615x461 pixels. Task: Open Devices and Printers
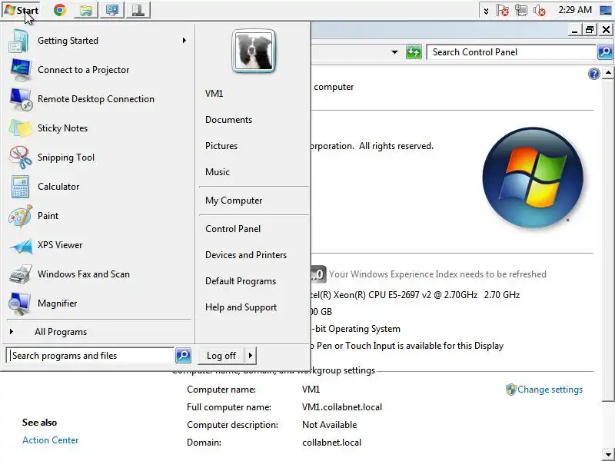point(246,255)
